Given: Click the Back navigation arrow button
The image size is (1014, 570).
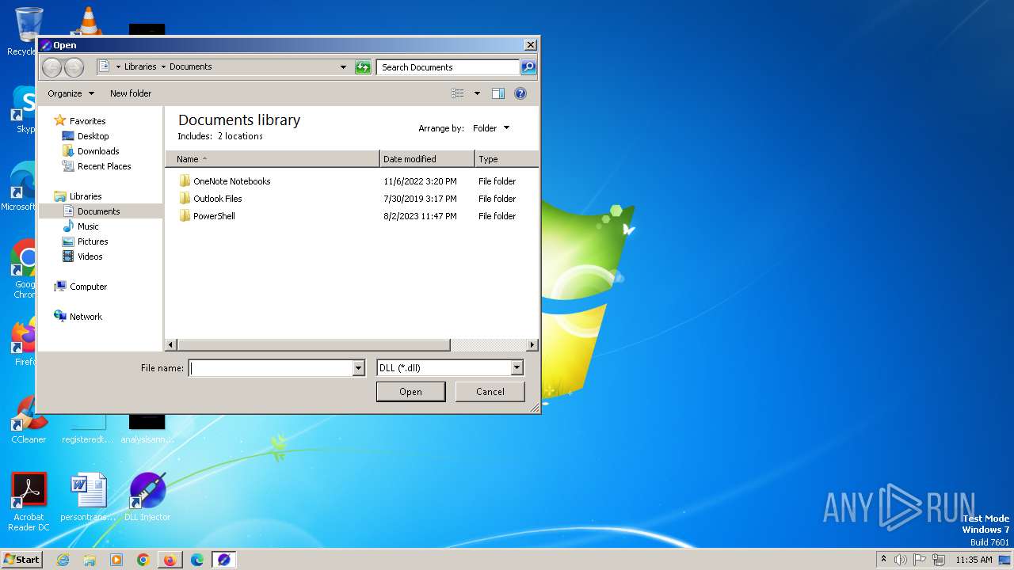Looking at the screenshot, I should pyautogui.click(x=51, y=67).
